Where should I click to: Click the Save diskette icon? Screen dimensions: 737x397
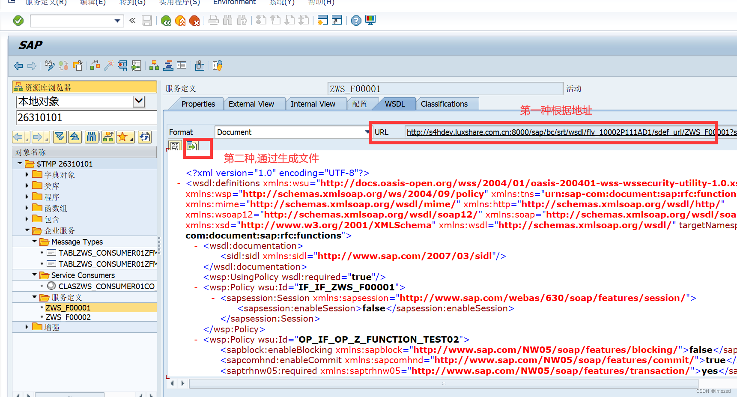tap(147, 21)
